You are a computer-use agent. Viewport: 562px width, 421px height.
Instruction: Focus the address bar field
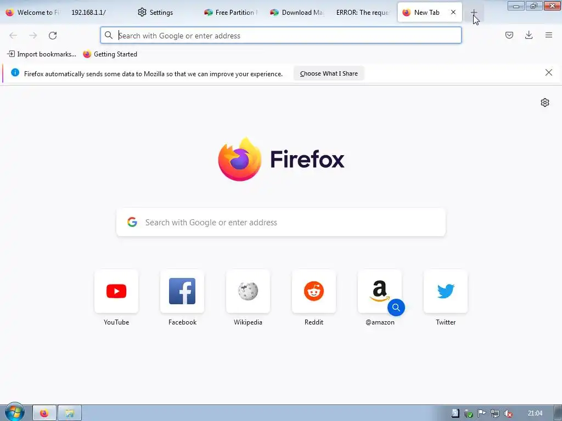point(280,36)
